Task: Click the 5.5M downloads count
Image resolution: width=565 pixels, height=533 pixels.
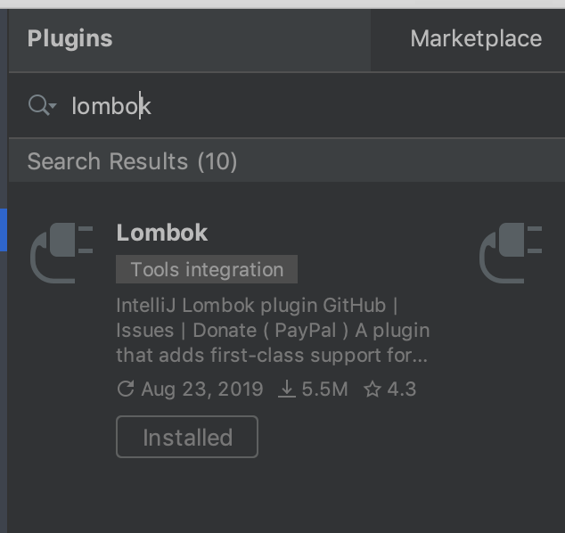Action: [x=324, y=389]
